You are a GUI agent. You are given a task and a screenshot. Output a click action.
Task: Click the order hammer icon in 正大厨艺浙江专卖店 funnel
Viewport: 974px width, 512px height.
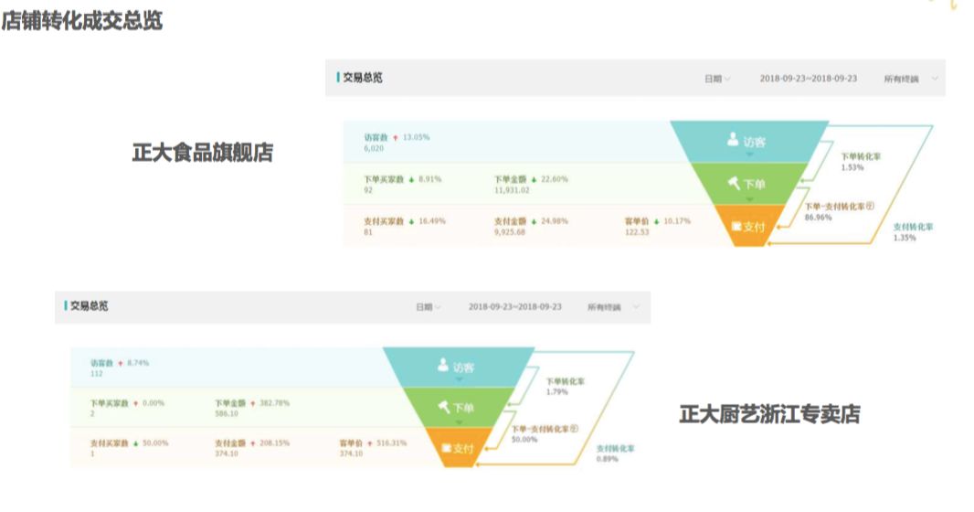[443, 407]
